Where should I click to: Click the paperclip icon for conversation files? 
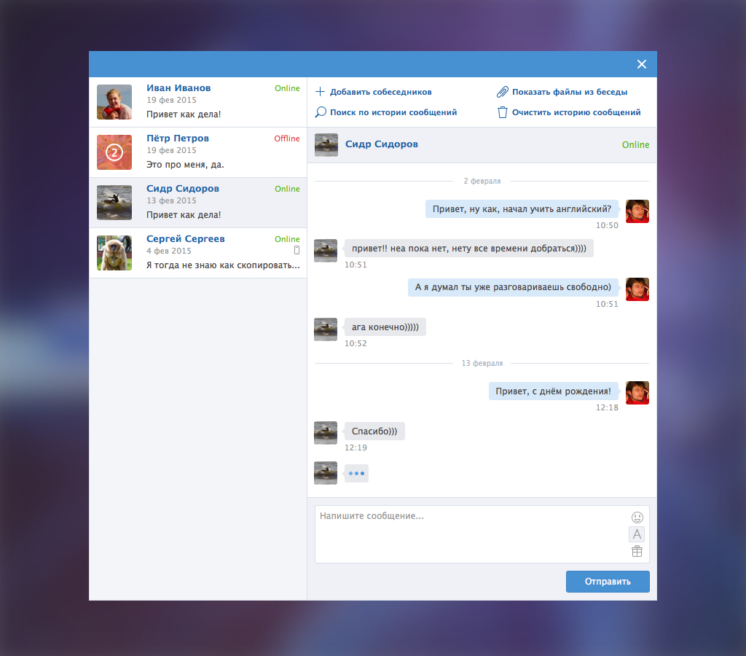503,92
